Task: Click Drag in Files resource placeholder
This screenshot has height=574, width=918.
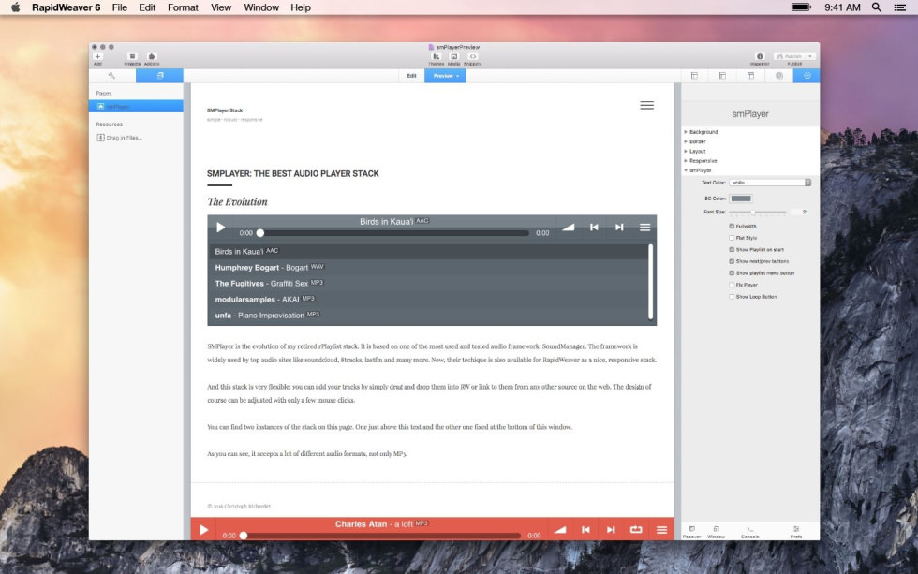Action: point(120,138)
